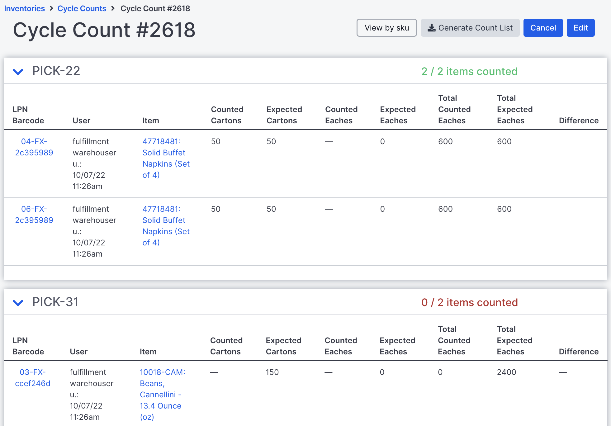Navigate to Cycle Counts list via breadcrumb
This screenshot has width=611, height=426.
(x=82, y=8)
